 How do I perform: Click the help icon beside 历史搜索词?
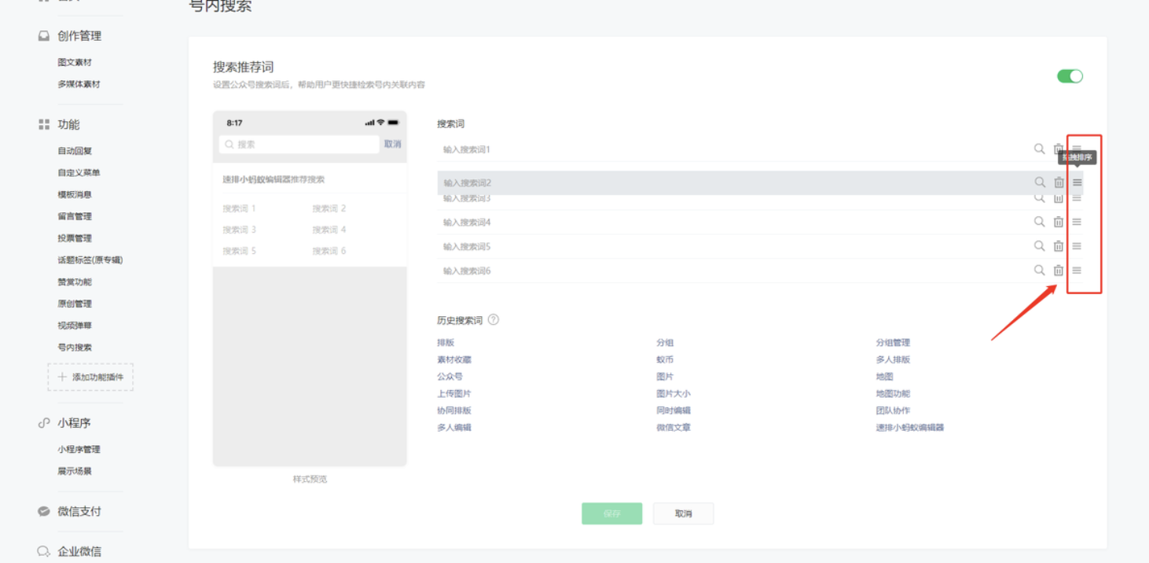(493, 320)
